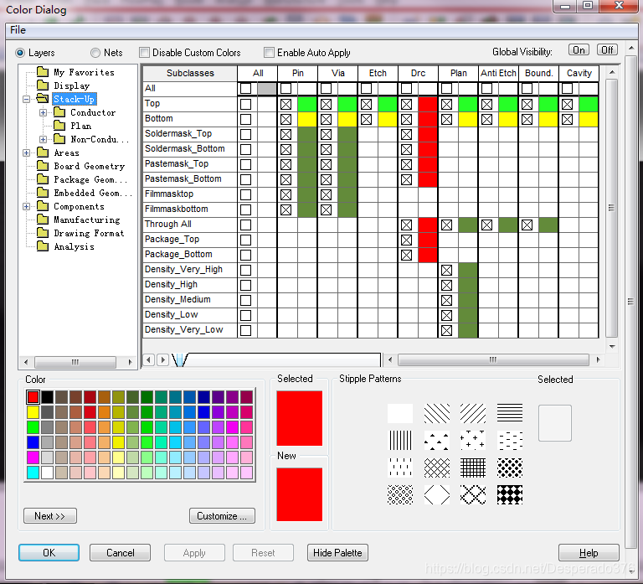Choose the horizontal lines stipple pattern

pyautogui.click(x=510, y=413)
